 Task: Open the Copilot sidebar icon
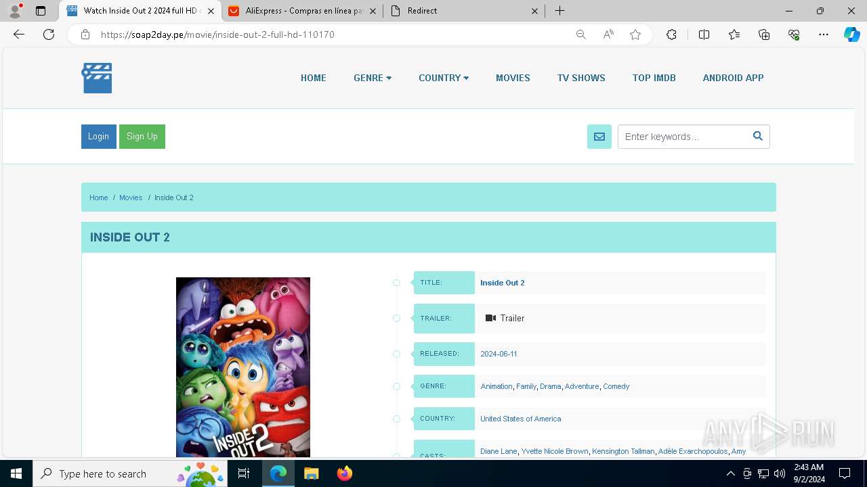[851, 34]
